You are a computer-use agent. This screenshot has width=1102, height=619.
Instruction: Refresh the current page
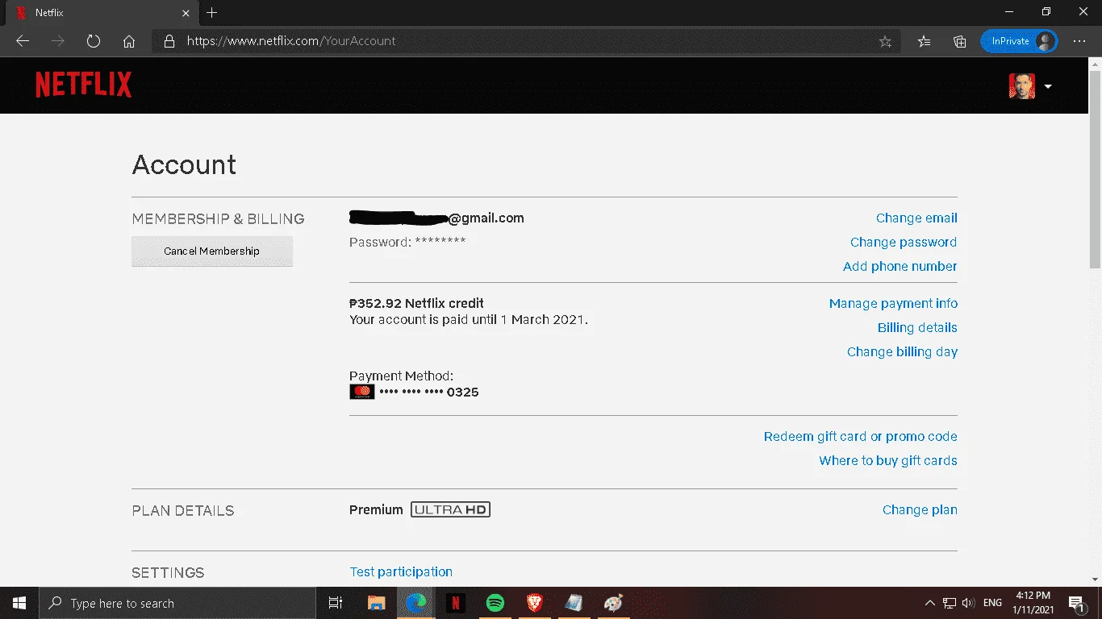pos(93,41)
